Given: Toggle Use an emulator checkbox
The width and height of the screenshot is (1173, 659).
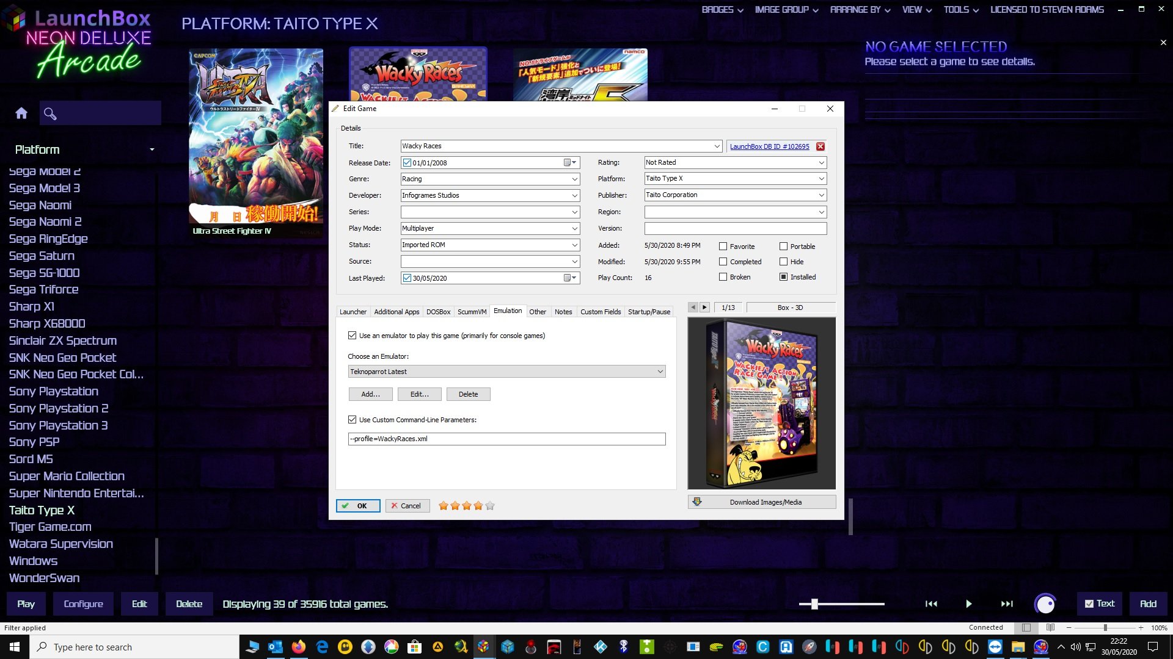Looking at the screenshot, I should coord(352,336).
